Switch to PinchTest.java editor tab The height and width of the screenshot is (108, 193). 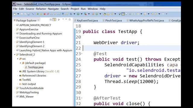[112, 20]
